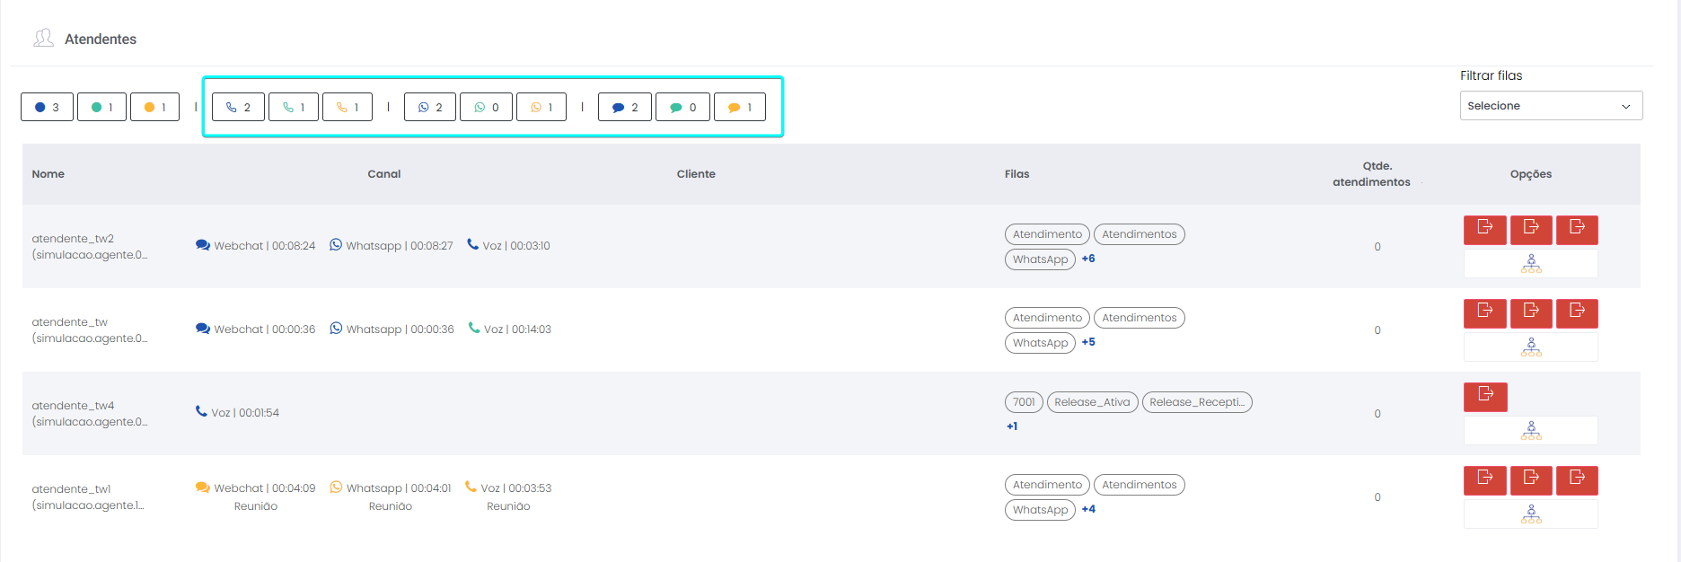The image size is (1681, 562).
Task: Toggle the green dot status filter showing 1
Action: click(x=101, y=107)
